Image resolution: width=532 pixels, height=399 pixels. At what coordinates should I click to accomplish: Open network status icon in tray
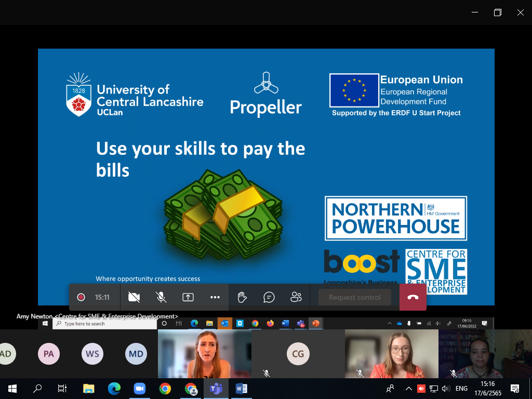pyautogui.click(x=434, y=389)
